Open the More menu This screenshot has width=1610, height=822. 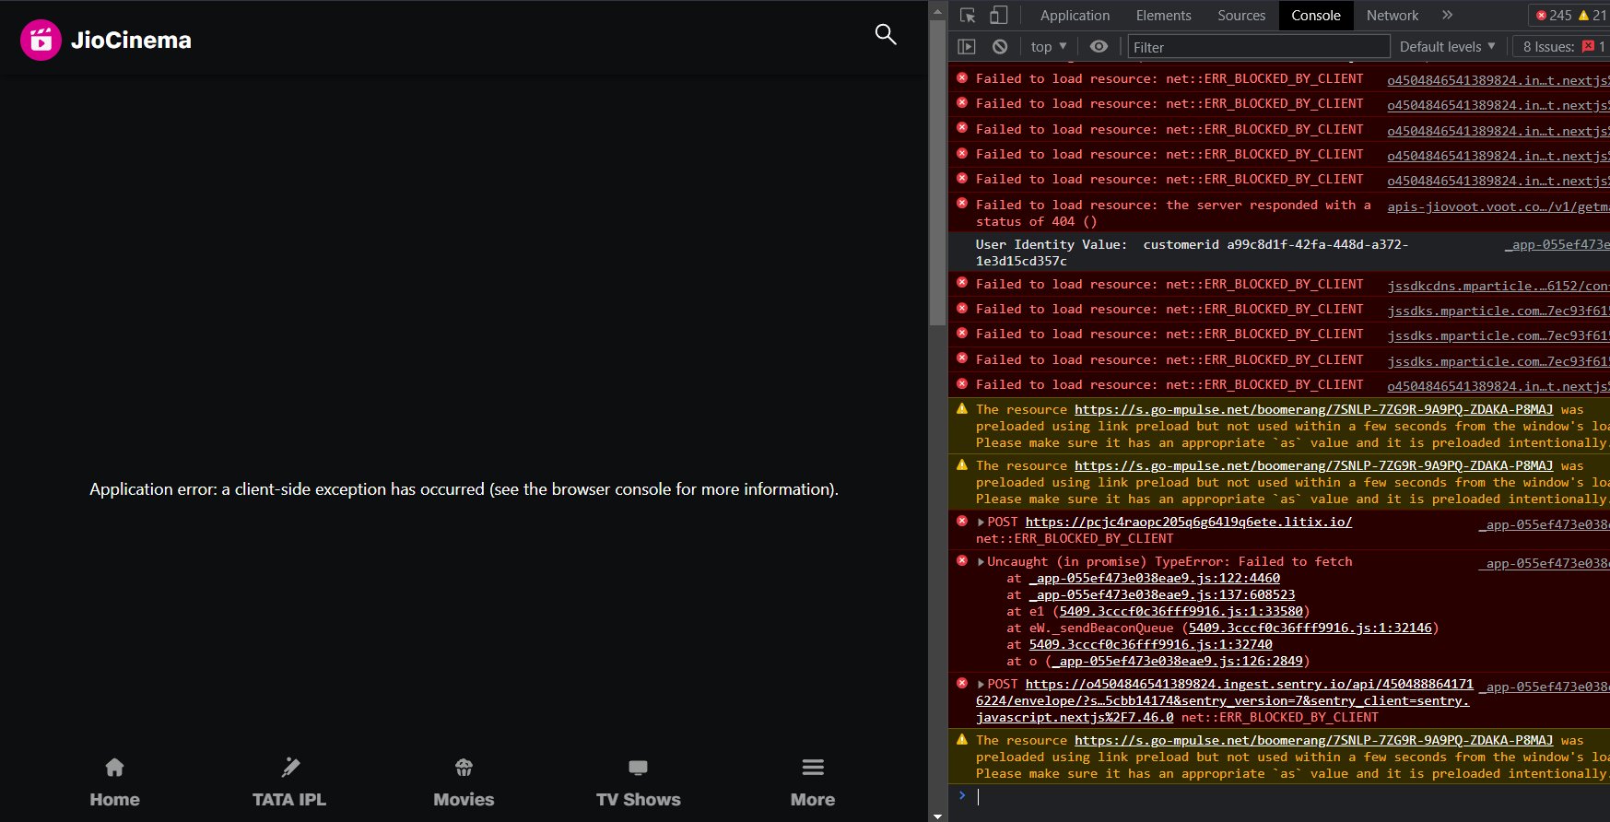(813, 782)
